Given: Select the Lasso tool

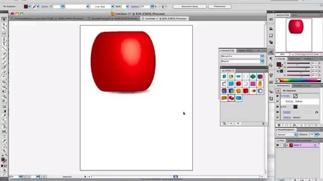Looking at the screenshot, I should click(x=4, y=34).
